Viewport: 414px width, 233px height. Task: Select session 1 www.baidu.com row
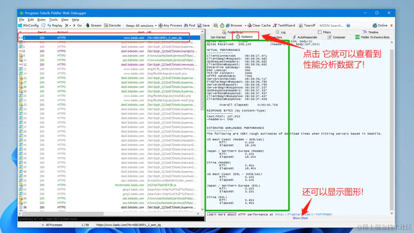coord(109,38)
